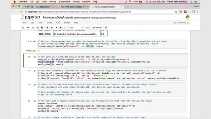
Task: Click the Wi-Fi icon in menu bar
Action: pyautogui.click(x=130, y=2)
